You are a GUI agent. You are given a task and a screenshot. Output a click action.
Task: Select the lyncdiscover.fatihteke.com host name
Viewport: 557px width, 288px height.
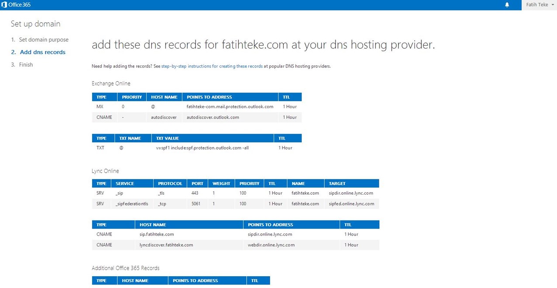(166, 245)
